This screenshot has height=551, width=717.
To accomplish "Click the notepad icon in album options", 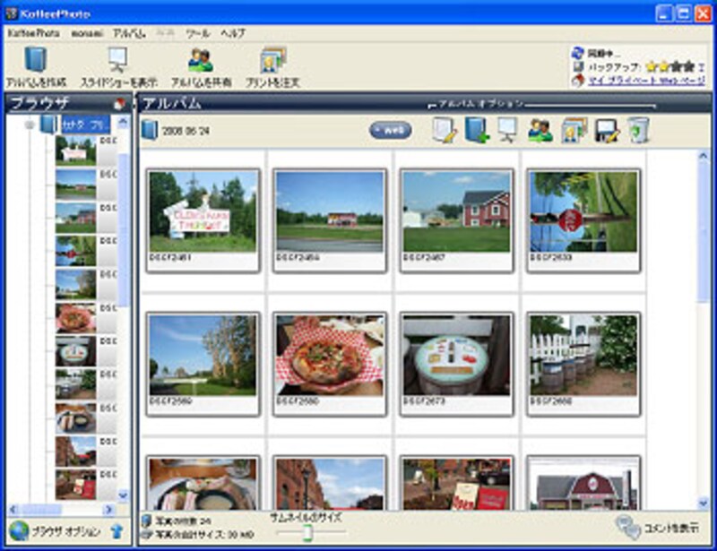I will (x=444, y=131).
